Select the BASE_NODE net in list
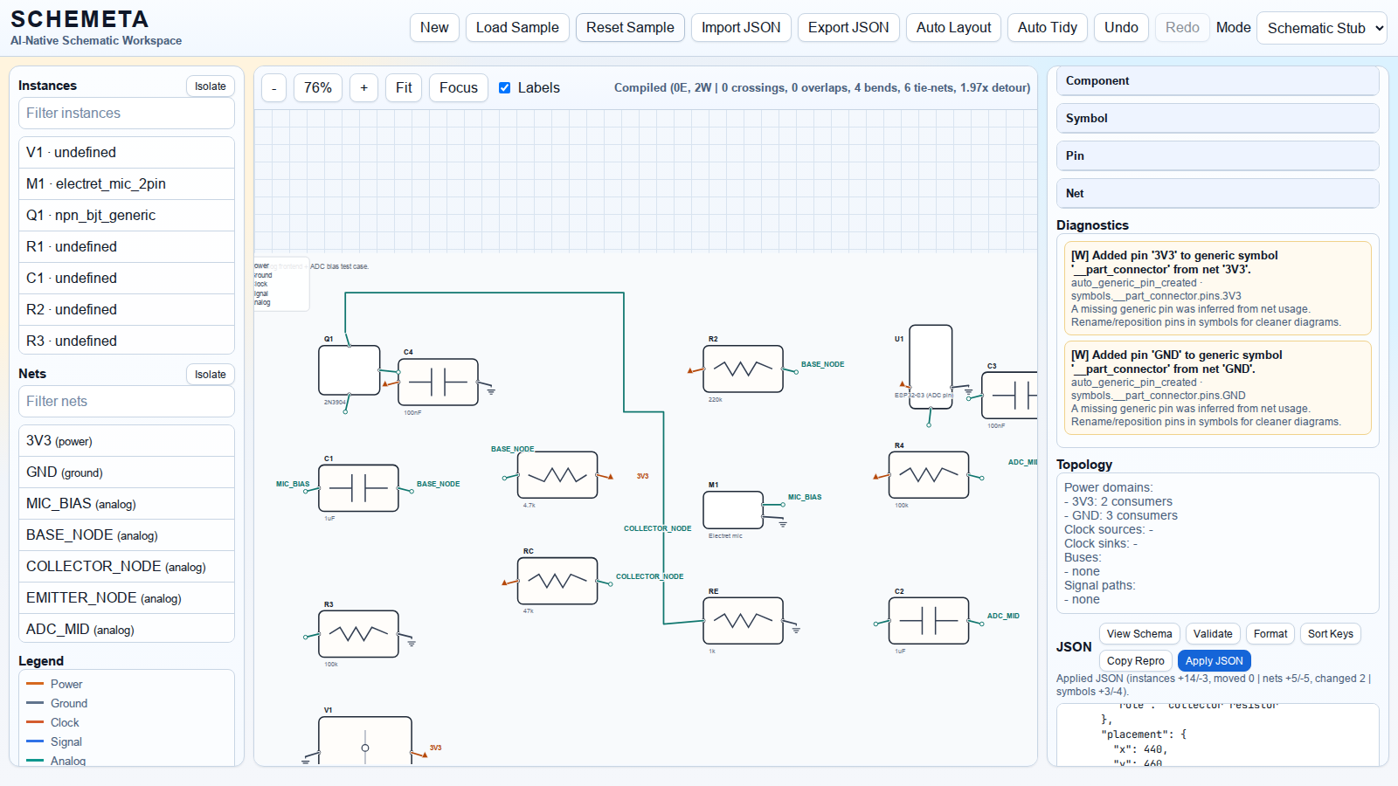1398x786 pixels. pyautogui.click(x=127, y=535)
